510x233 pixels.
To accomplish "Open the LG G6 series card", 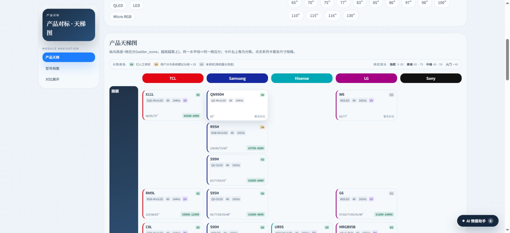I will (366, 204).
